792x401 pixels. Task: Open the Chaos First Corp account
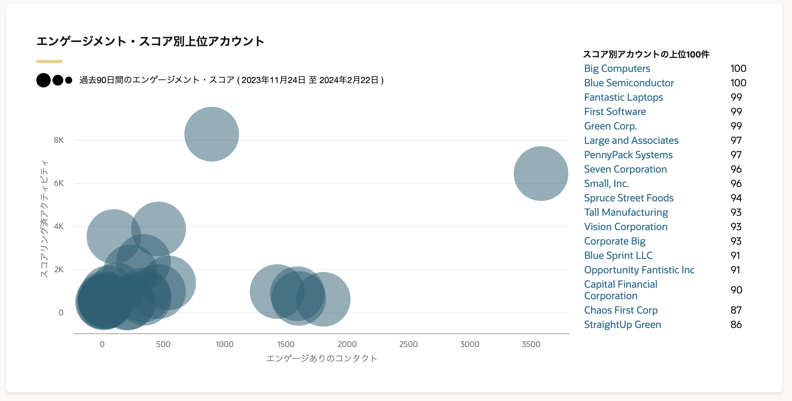[621, 310]
